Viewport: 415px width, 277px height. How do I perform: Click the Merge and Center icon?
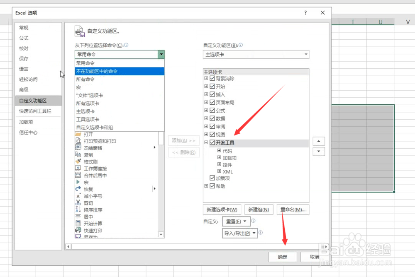click(78, 175)
